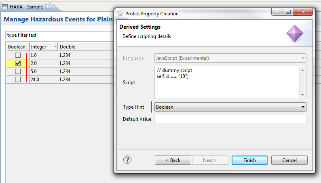Viewport: 321px width, 183px height.
Task: Click the Profile Property Creation gear icon
Action: click(120, 13)
